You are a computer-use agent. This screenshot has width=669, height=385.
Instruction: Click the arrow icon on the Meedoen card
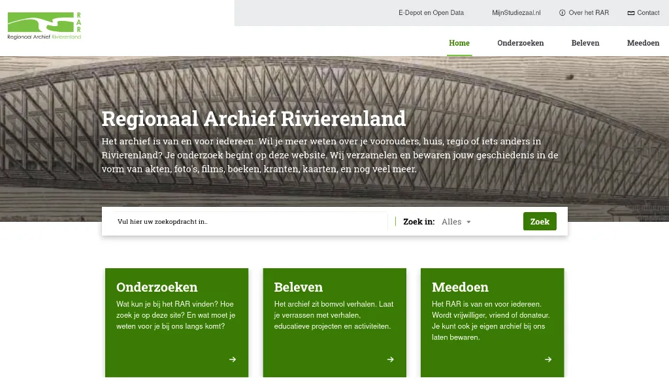pos(548,360)
